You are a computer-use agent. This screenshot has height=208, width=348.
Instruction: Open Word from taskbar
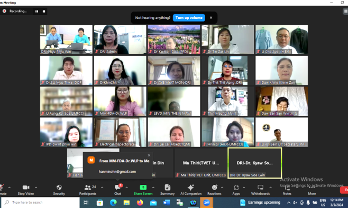coord(167,203)
